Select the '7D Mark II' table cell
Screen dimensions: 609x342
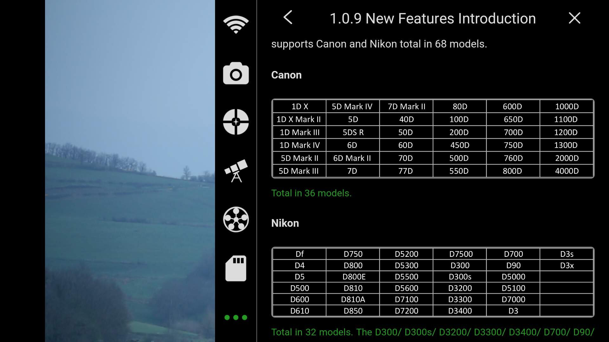[406, 106]
